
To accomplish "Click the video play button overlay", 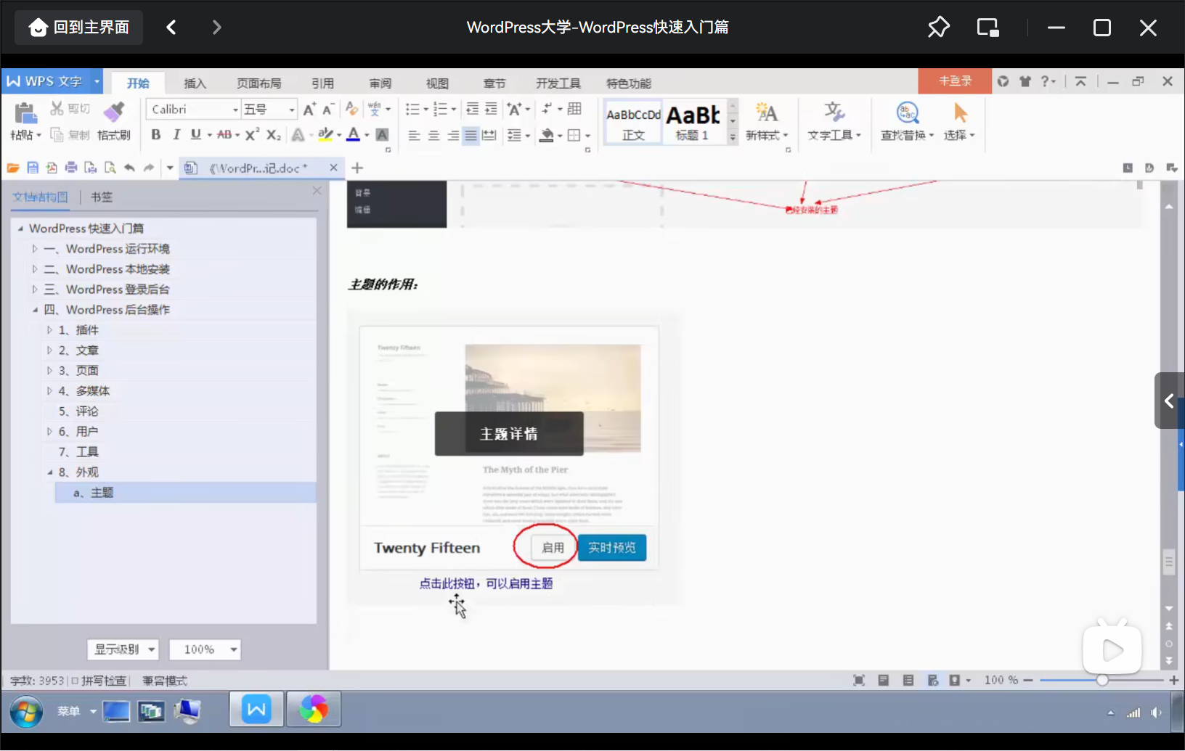I will [x=1112, y=650].
